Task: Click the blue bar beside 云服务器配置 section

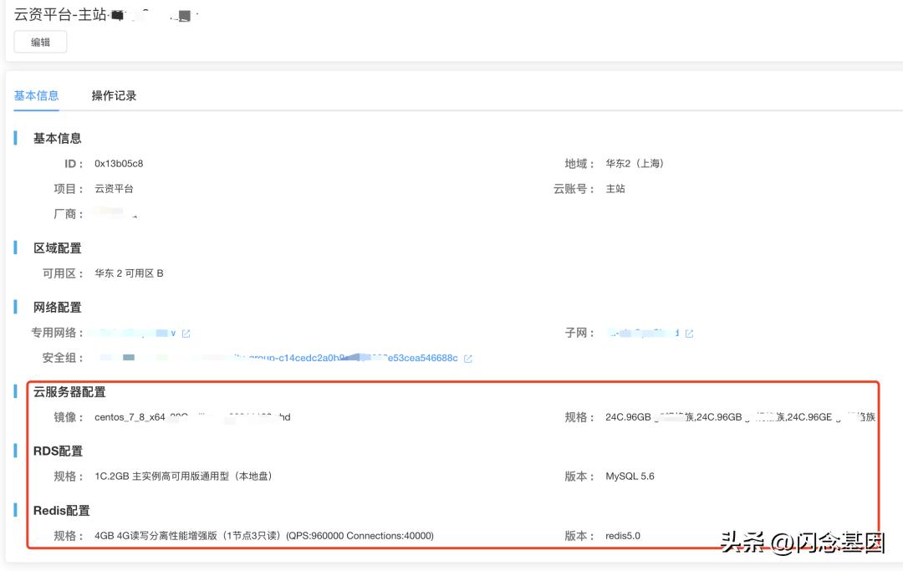Action: pos(15,391)
